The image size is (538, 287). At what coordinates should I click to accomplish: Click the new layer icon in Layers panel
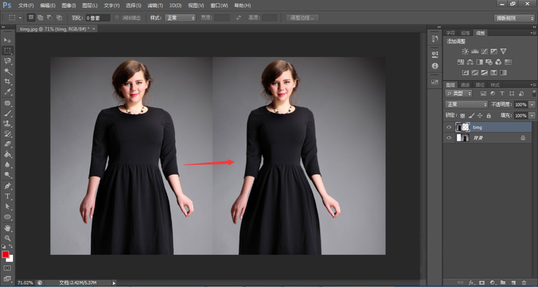[x=514, y=282]
